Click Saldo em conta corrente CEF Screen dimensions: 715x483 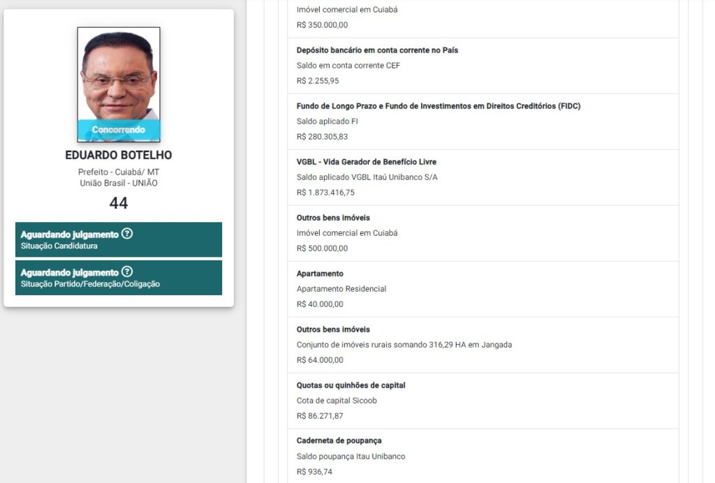pyautogui.click(x=348, y=66)
